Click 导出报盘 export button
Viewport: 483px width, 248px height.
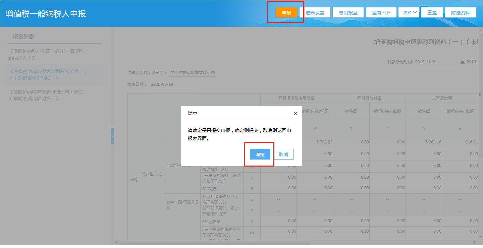pyautogui.click(x=348, y=13)
